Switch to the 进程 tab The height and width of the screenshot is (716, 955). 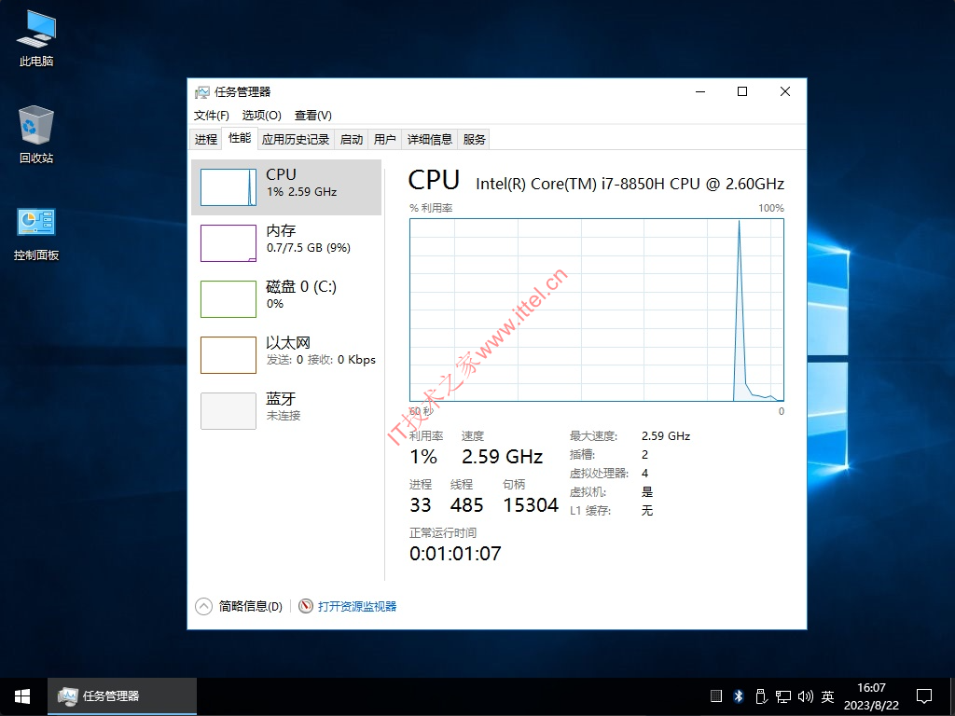click(206, 140)
